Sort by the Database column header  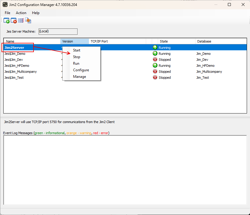pyautogui.click(x=221, y=41)
